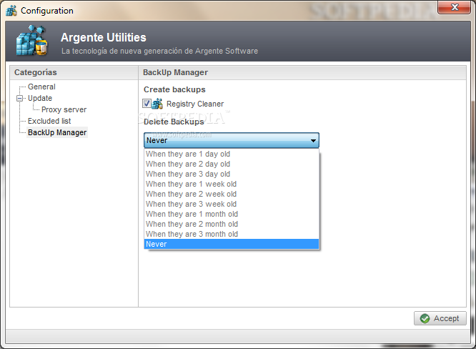Screen dimensions: 476x349
Task: Select the BackUp Manager category
Action: 57,132
